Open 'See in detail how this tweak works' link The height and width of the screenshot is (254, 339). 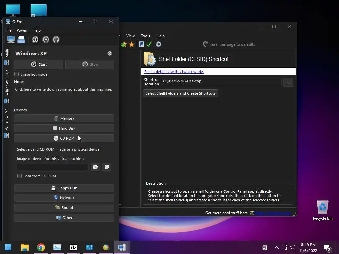click(x=174, y=72)
